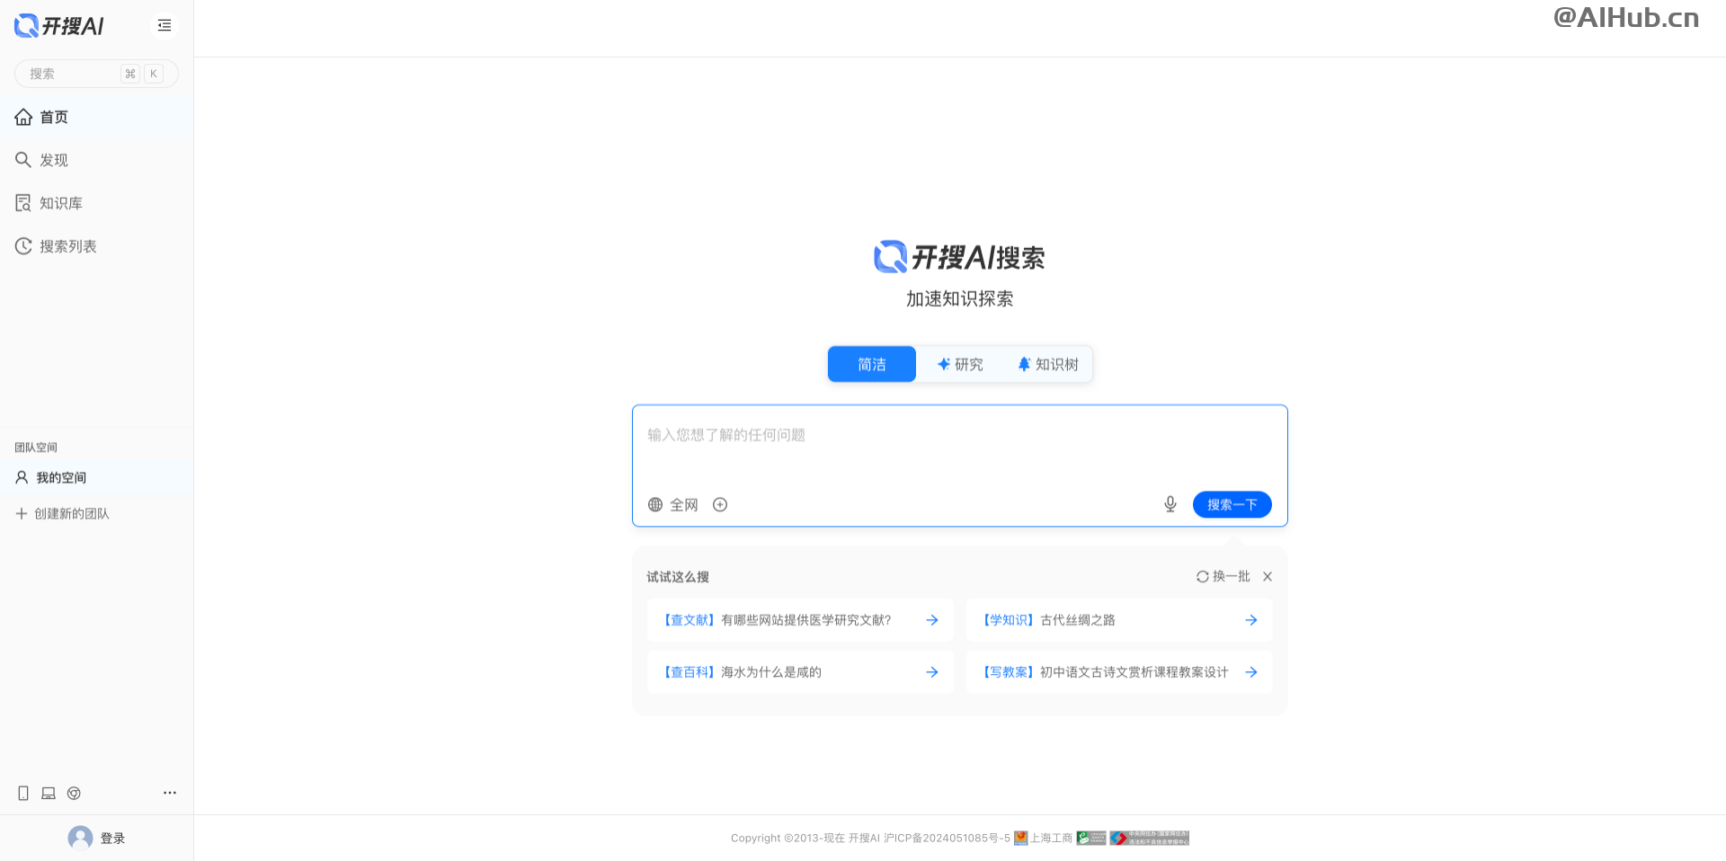Switch to the 知识树 mode tab

click(1047, 364)
